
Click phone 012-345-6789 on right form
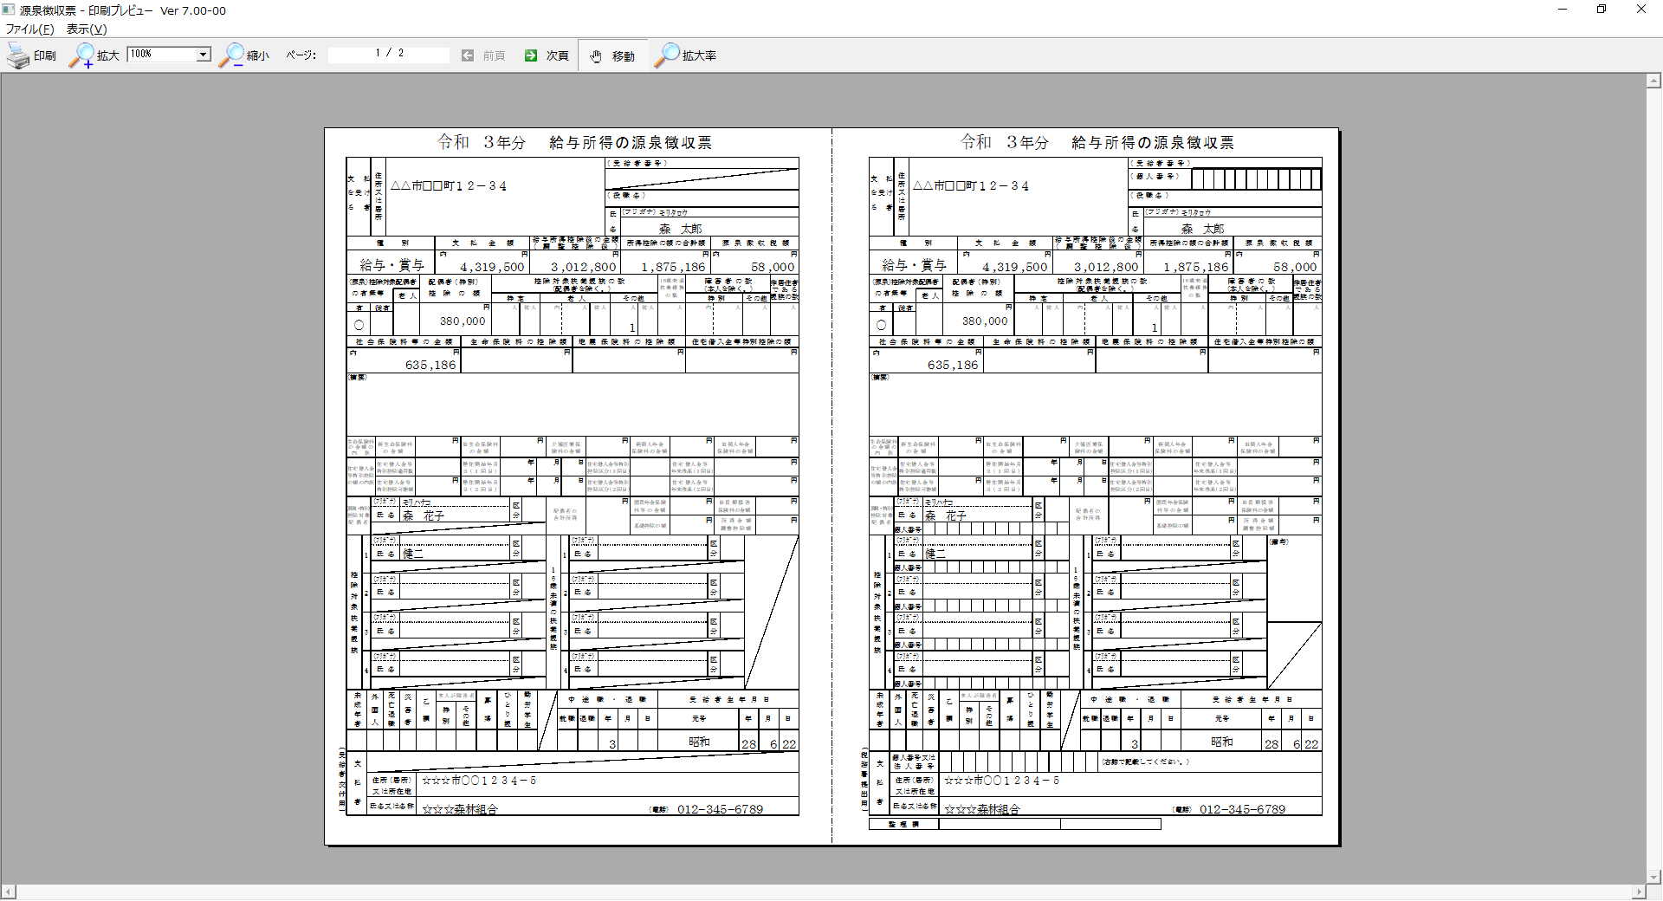(x=1242, y=809)
